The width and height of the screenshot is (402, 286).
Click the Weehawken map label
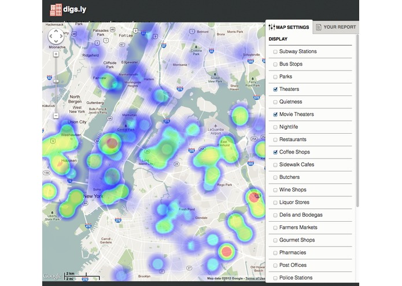pyautogui.click(x=71, y=135)
